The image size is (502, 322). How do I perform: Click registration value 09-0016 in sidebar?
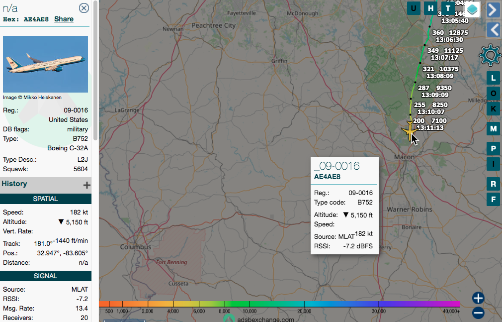(76, 110)
